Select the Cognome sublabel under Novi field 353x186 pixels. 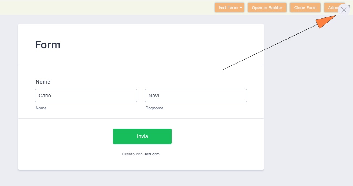click(x=154, y=108)
